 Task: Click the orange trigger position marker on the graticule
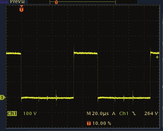21,9
